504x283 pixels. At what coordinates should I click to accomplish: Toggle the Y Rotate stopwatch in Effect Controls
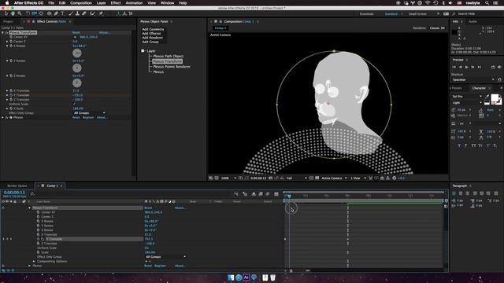click(x=10, y=61)
